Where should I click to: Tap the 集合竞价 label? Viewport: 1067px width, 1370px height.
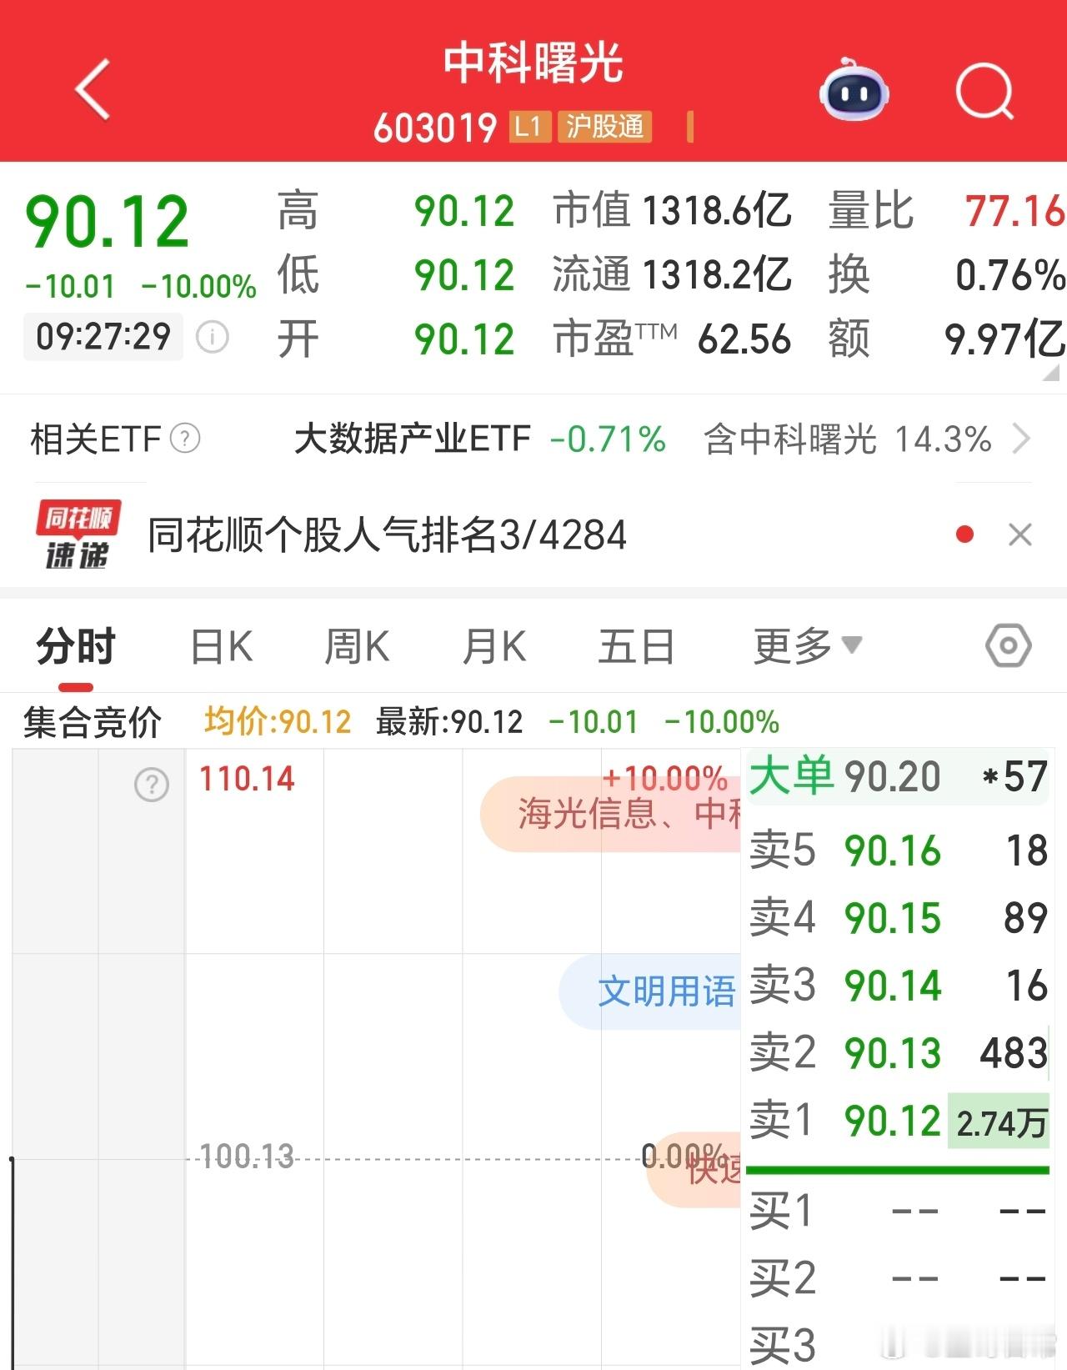click(92, 722)
